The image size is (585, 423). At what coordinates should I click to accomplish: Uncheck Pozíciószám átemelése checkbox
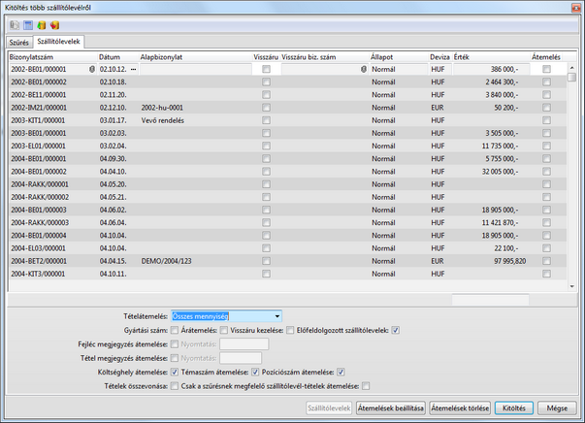341,373
